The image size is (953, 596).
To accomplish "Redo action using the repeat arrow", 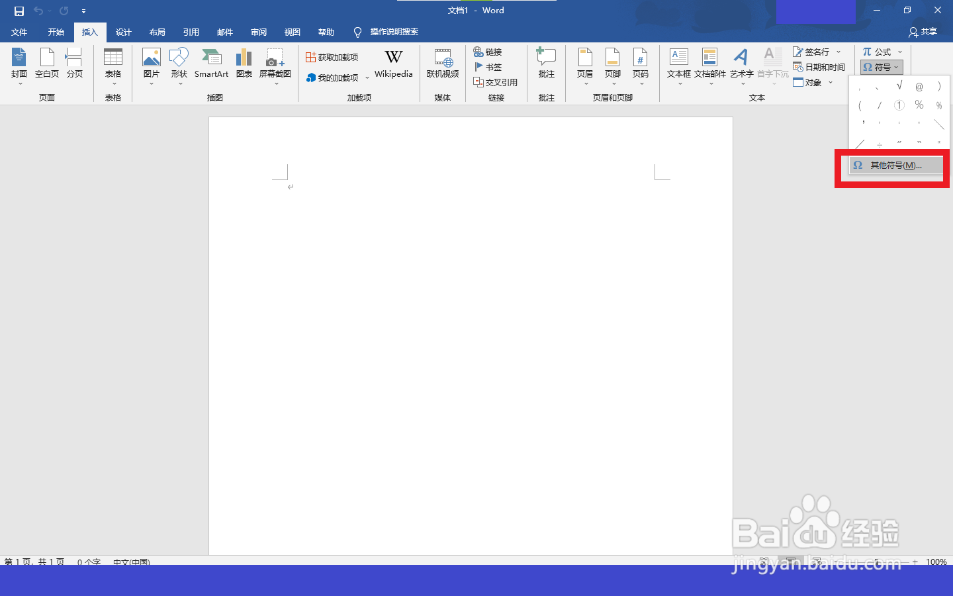I will coord(64,11).
